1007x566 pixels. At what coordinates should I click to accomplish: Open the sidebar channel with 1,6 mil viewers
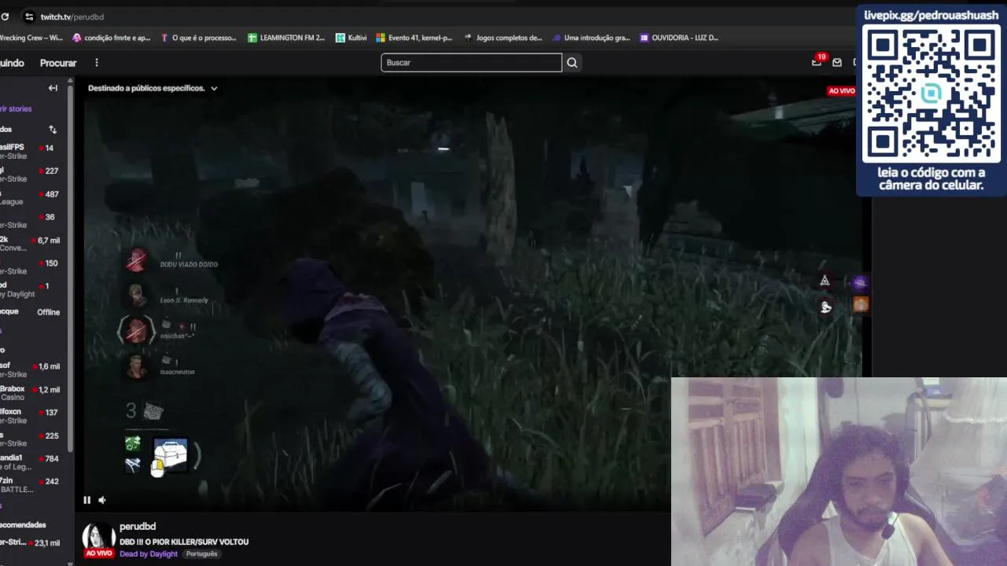point(31,369)
